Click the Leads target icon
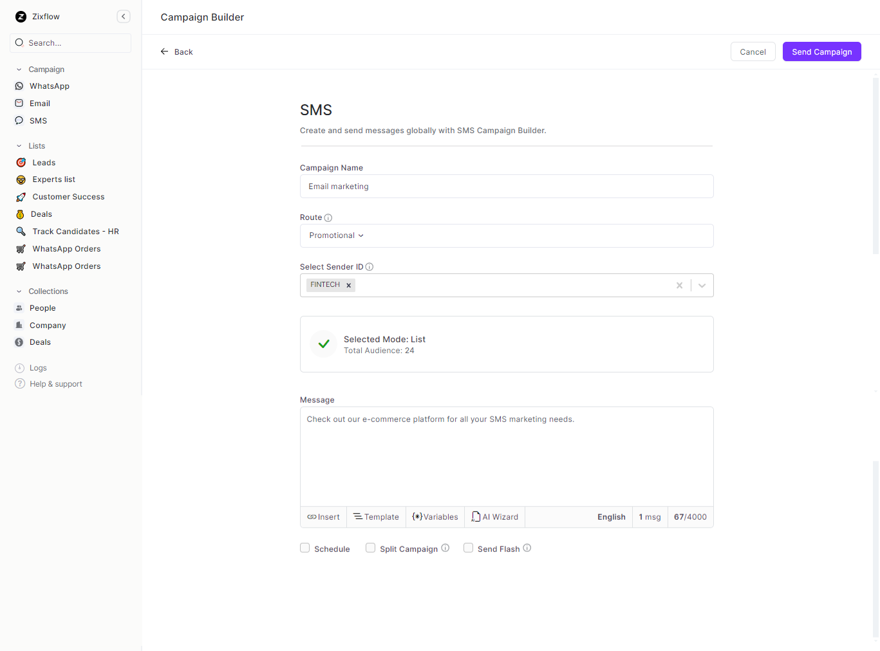The image size is (880, 651). point(21,163)
